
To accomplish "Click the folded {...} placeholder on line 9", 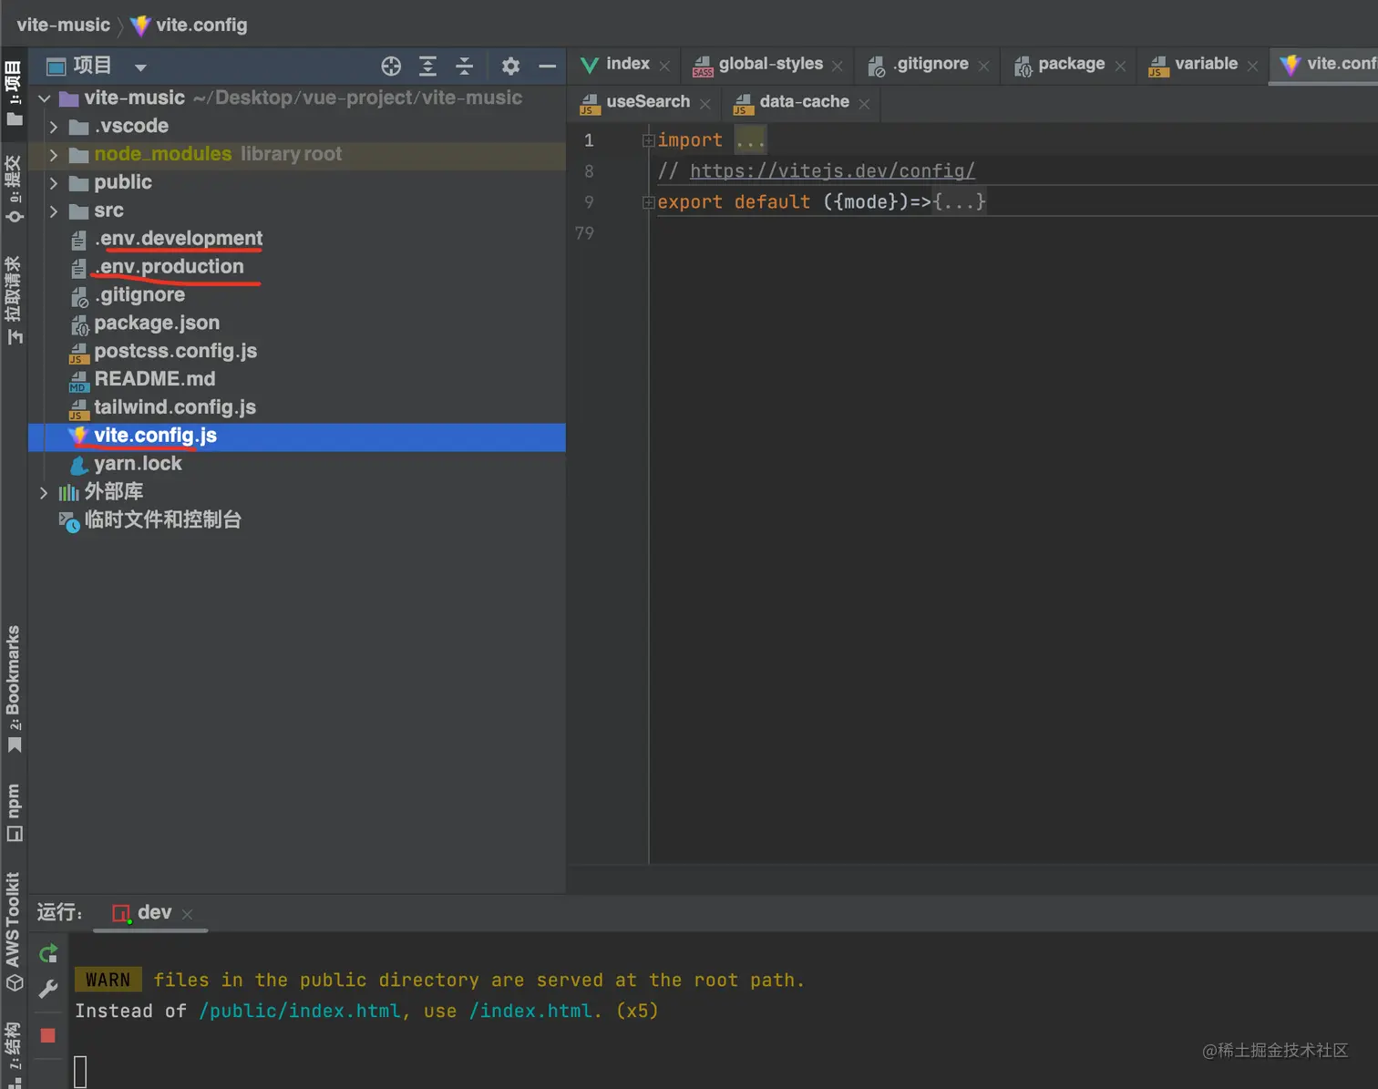I will coord(960,202).
